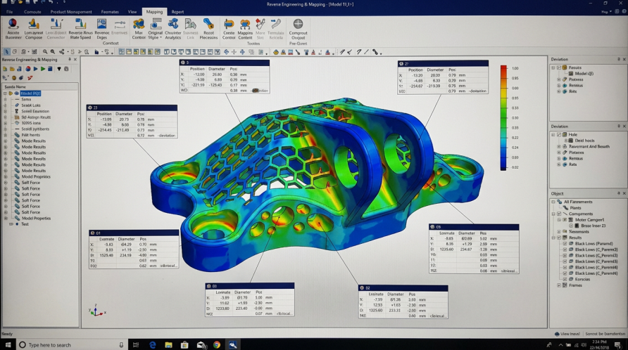The height and width of the screenshot is (350, 628).
Task: Click the save icon in left panel toolbar
Action: [19, 69]
